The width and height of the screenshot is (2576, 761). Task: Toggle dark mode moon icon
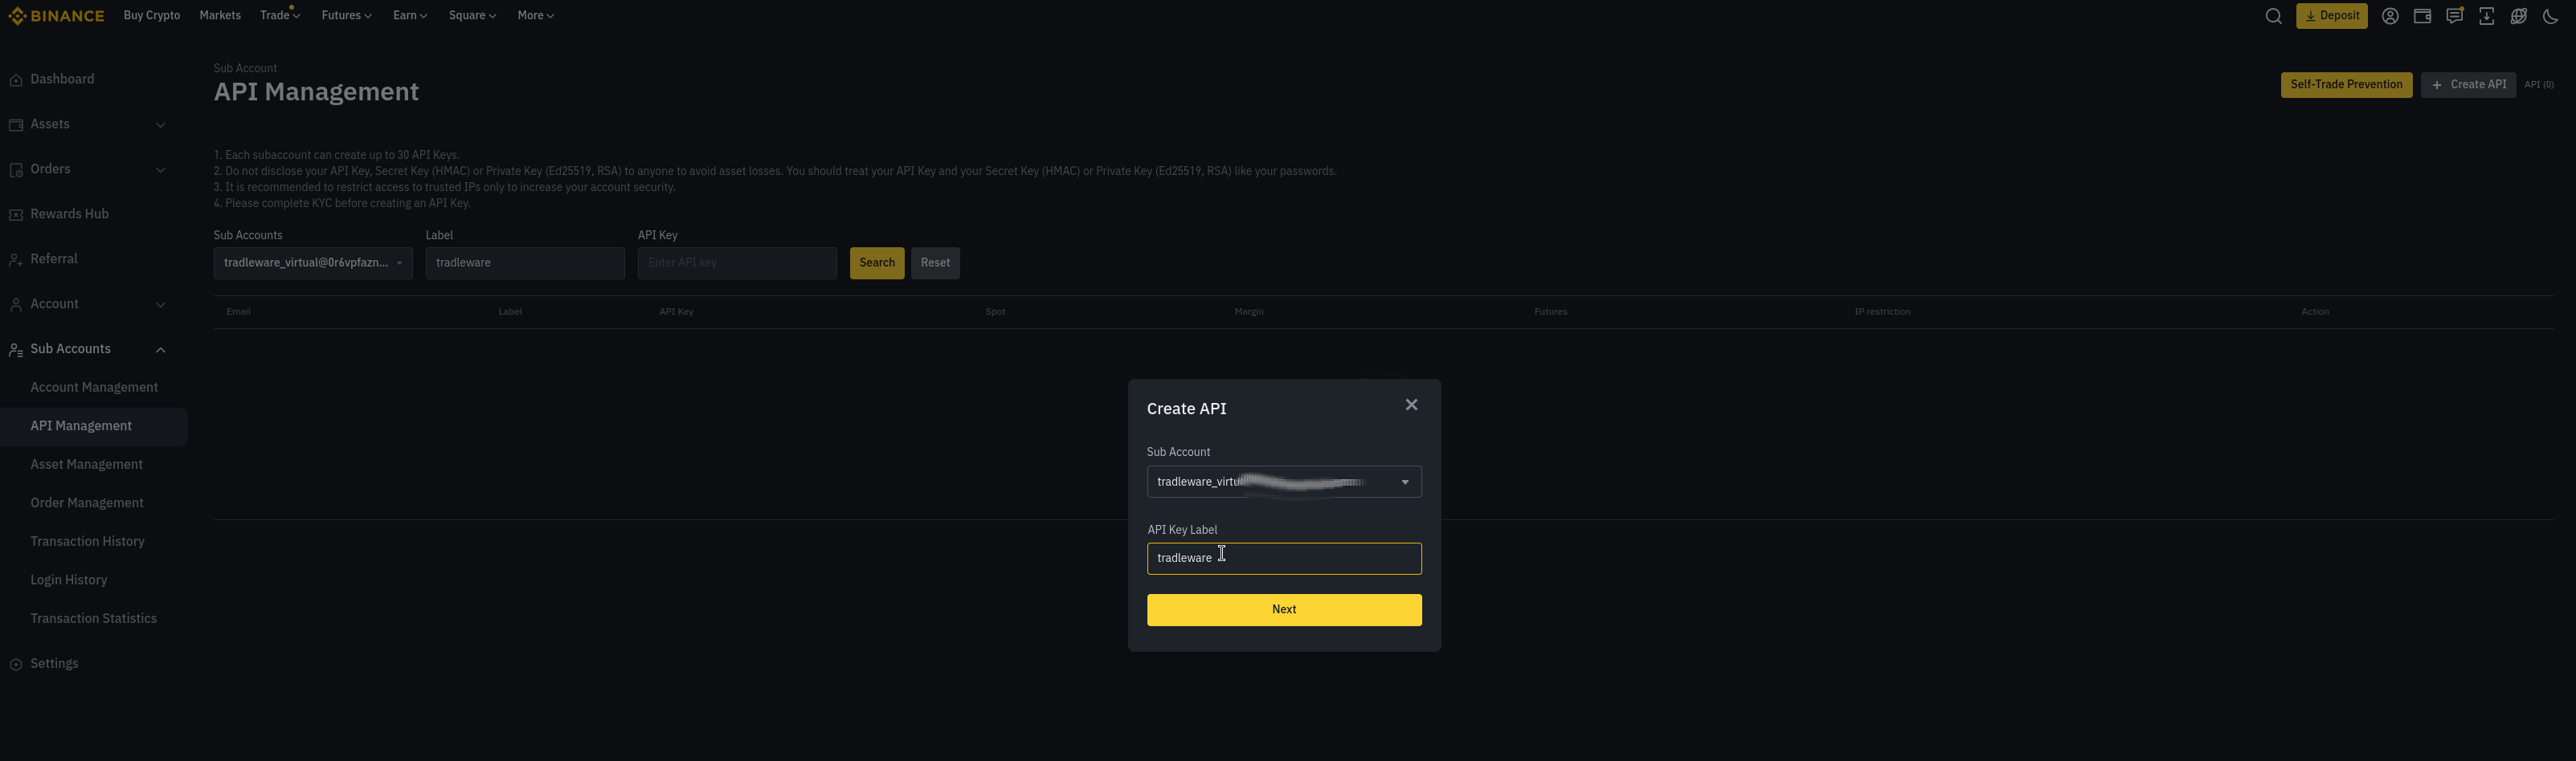(2550, 16)
